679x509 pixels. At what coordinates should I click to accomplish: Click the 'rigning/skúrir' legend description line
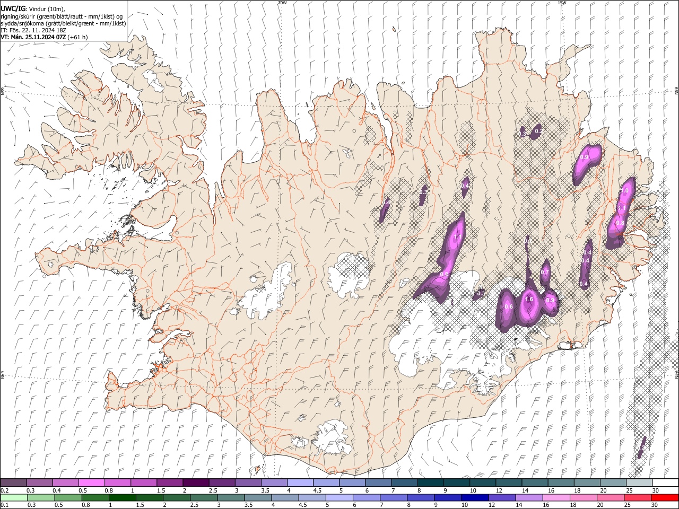click(x=62, y=16)
